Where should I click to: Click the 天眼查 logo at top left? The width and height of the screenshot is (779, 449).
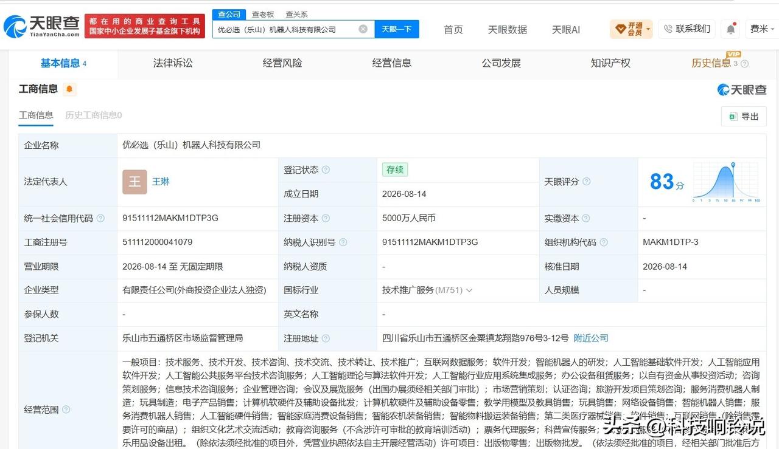(x=41, y=26)
